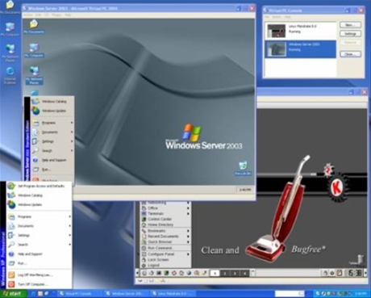Open My Network Places on the host desktop

(10, 52)
